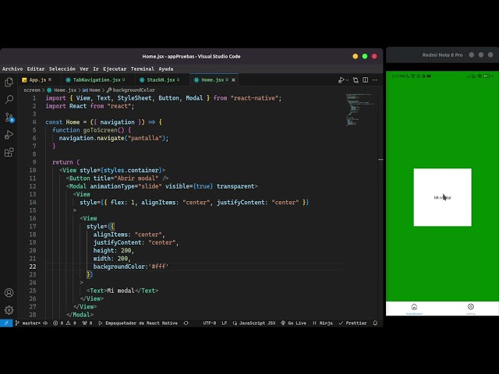
Task: Open the Terminal menu
Action: click(x=142, y=69)
